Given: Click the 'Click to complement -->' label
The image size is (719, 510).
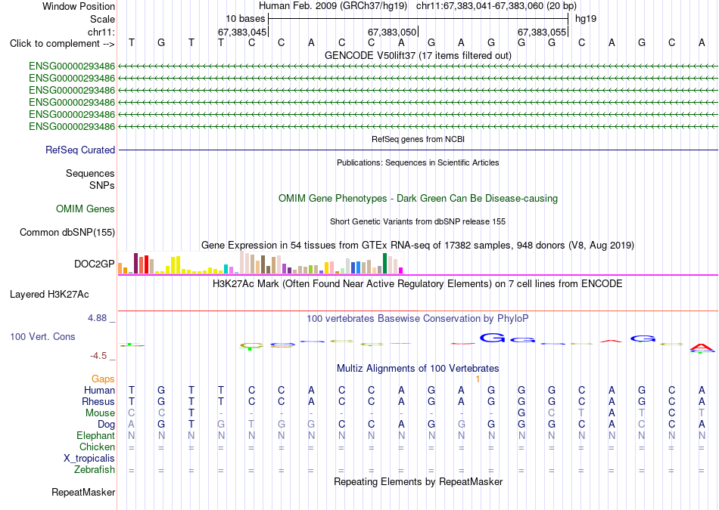Looking at the screenshot, I should [62, 44].
